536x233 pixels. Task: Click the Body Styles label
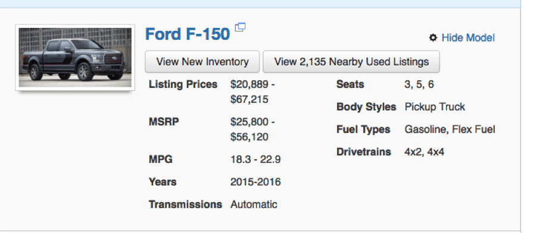pos(366,107)
